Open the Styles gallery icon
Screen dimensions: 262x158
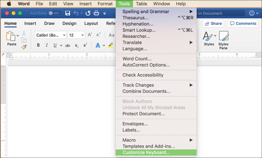click(208, 36)
